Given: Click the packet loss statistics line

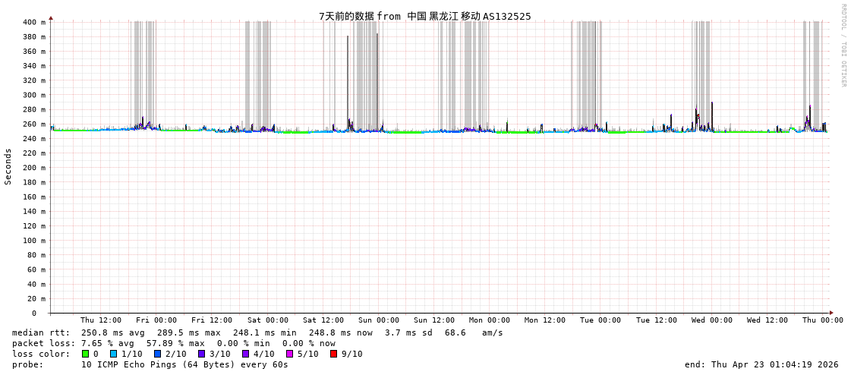Looking at the screenshot, I should [x=174, y=343].
